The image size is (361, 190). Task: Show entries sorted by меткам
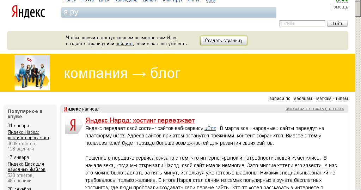click(324, 99)
